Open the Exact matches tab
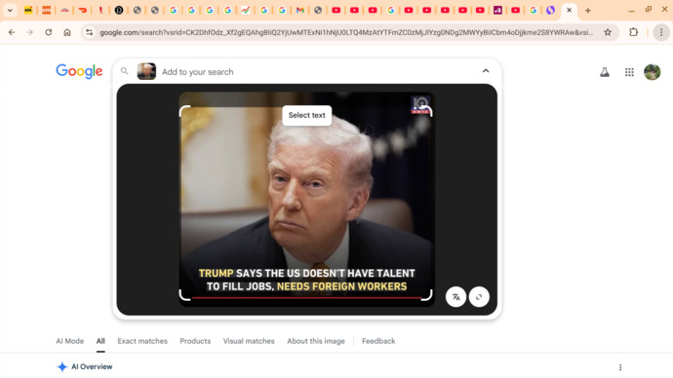673x378 pixels. point(142,341)
